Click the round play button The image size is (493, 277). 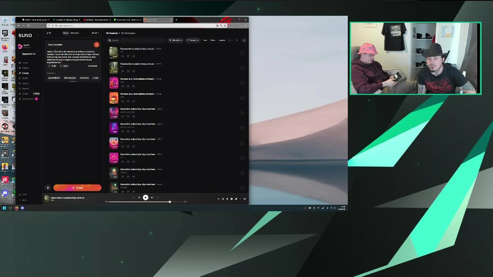146,198
